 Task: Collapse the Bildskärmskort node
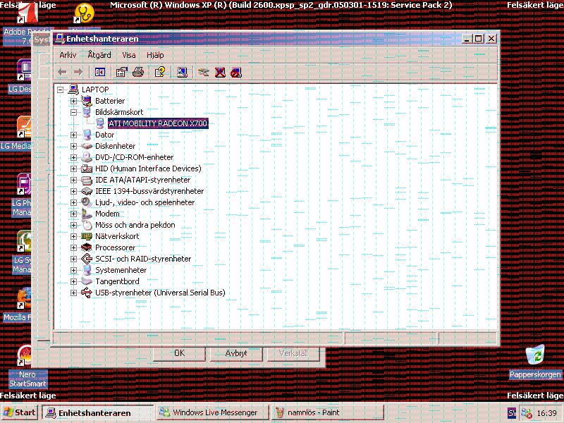click(x=73, y=112)
